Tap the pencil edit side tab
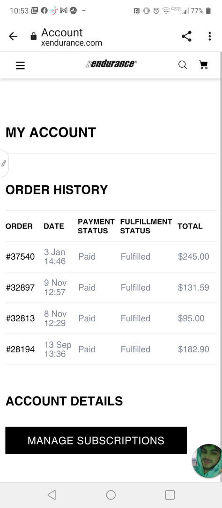Image resolution: width=222 pixels, height=508 pixels. click(4, 163)
